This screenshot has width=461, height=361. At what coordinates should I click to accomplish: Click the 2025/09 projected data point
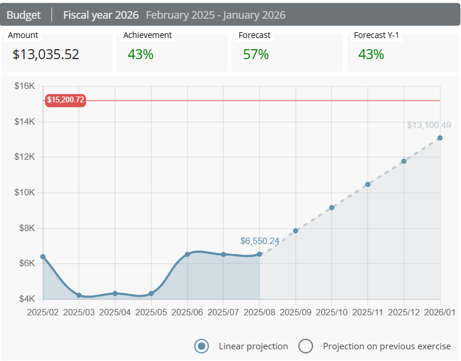(x=296, y=231)
